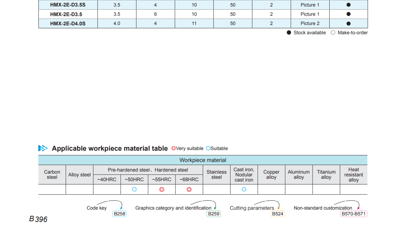The image size is (406, 225).
Task: Open the B570-B571 non-standard customization reference
Action: (354, 214)
